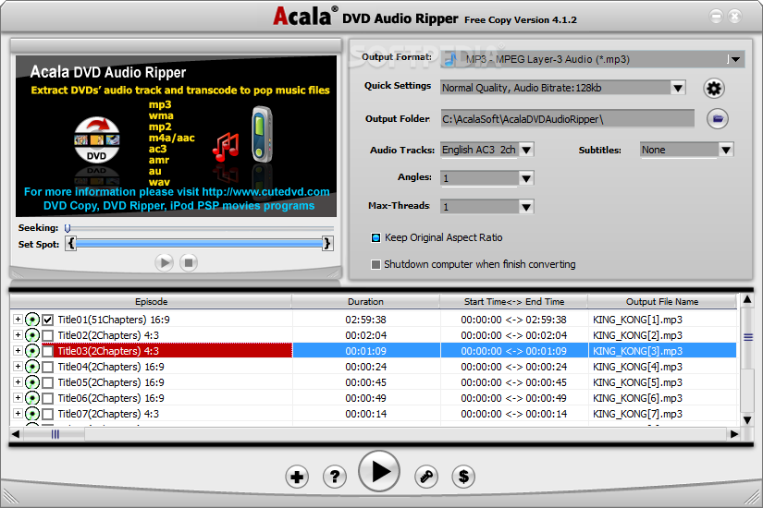763x508 pixels.
Task: Open the Output Format dropdown
Action: (735, 59)
